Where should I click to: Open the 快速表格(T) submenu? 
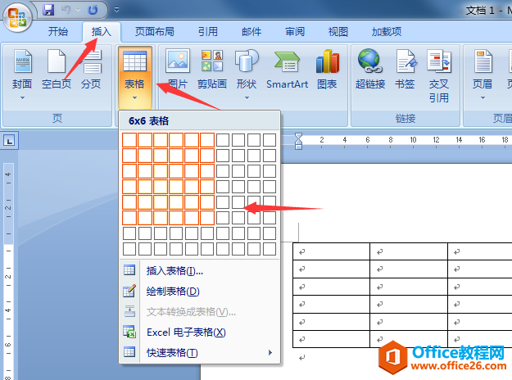[199, 353]
